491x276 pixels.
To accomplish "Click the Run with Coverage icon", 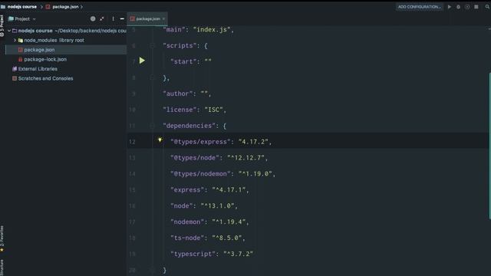I will 467,7.
